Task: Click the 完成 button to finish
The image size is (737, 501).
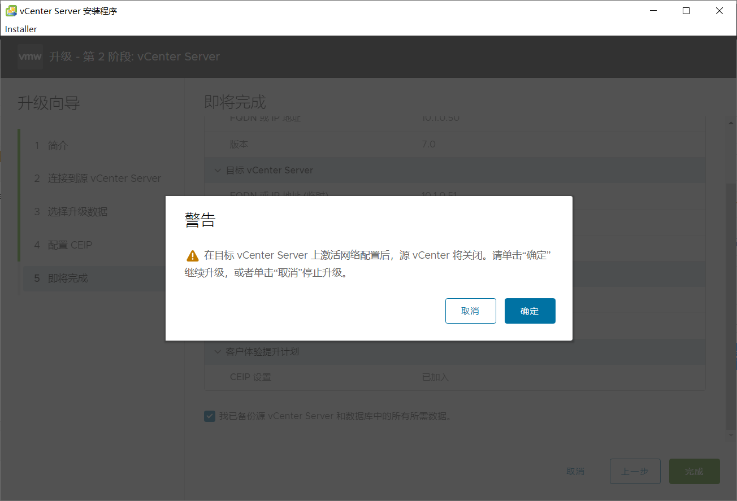Action: click(x=694, y=471)
